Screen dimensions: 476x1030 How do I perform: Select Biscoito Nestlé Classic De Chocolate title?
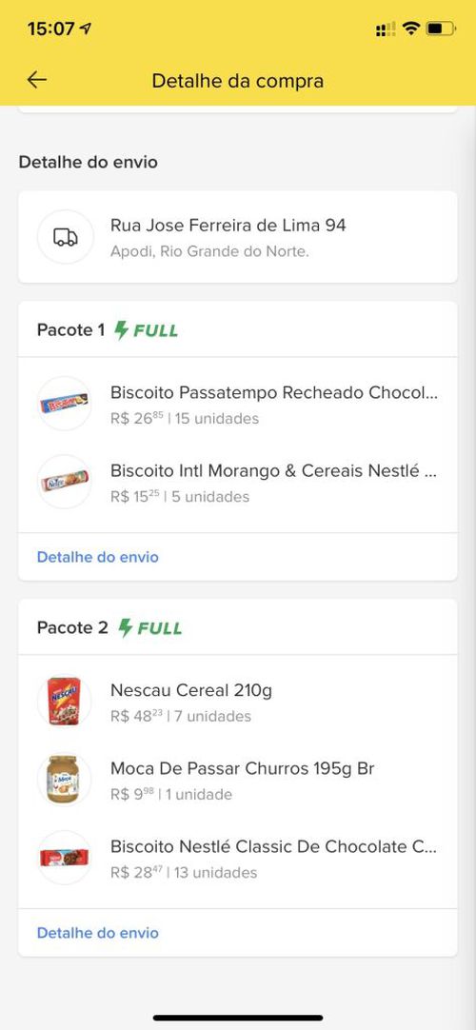click(x=274, y=846)
